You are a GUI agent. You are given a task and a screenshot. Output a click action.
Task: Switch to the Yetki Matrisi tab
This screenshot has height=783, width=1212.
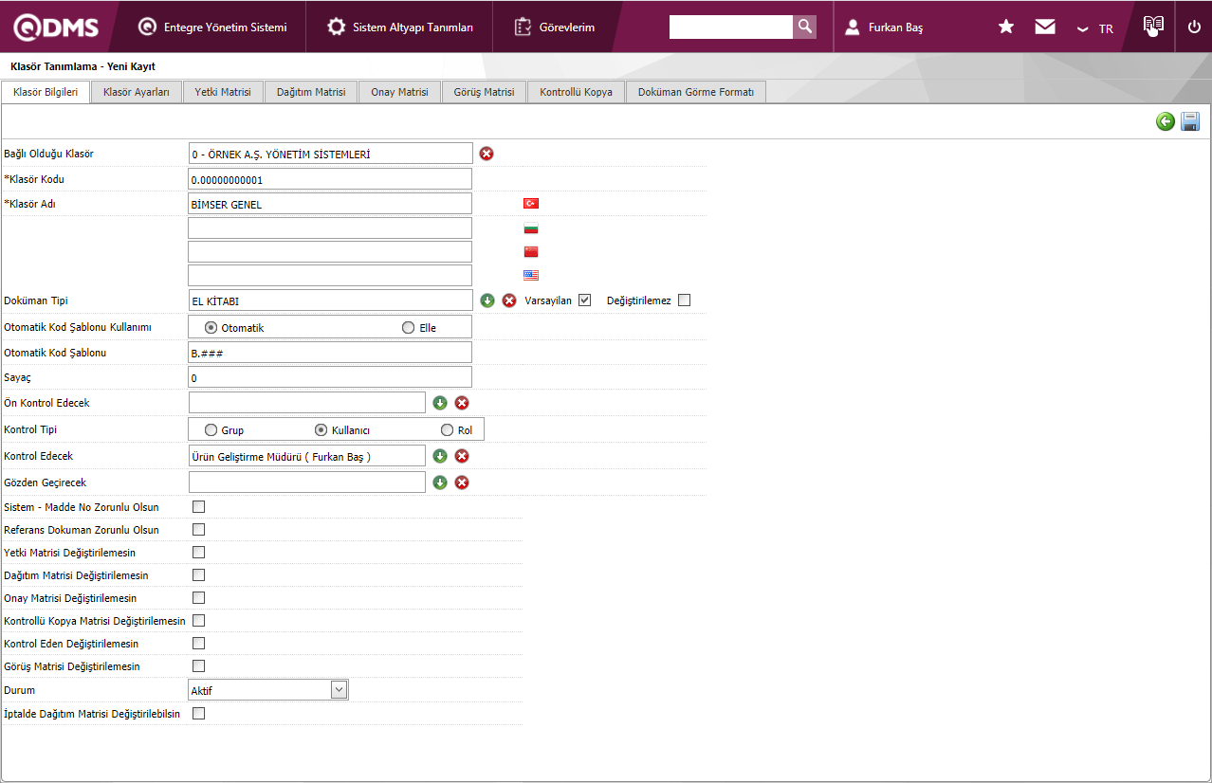223,92
